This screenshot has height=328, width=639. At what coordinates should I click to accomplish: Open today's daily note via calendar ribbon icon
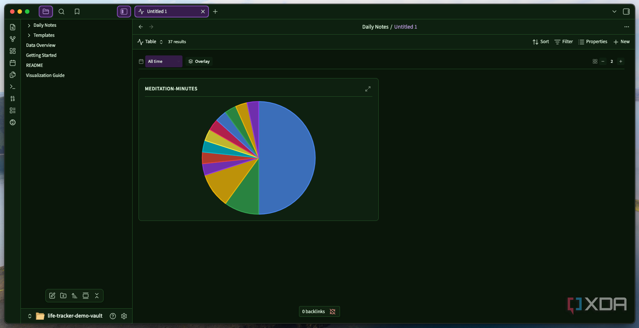click(13, 63)
